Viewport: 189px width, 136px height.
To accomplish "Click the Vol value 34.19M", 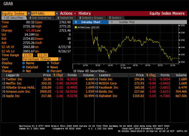I will (29, 34).
